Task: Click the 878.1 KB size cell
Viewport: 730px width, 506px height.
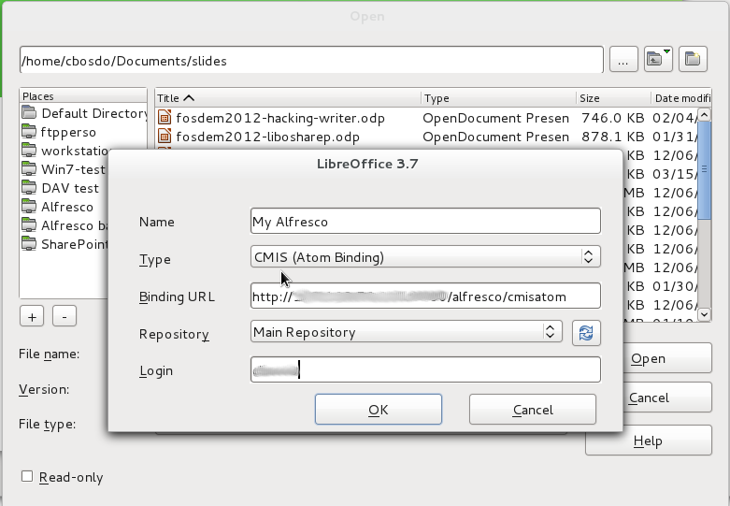Action: pyautogui.click(x=612, y=136)
